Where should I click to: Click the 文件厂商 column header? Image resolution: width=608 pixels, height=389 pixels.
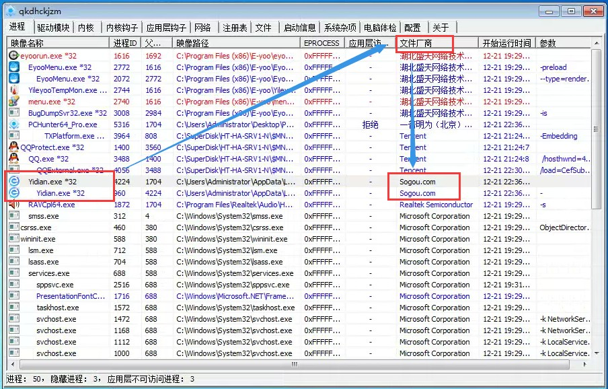pos(438,43)
